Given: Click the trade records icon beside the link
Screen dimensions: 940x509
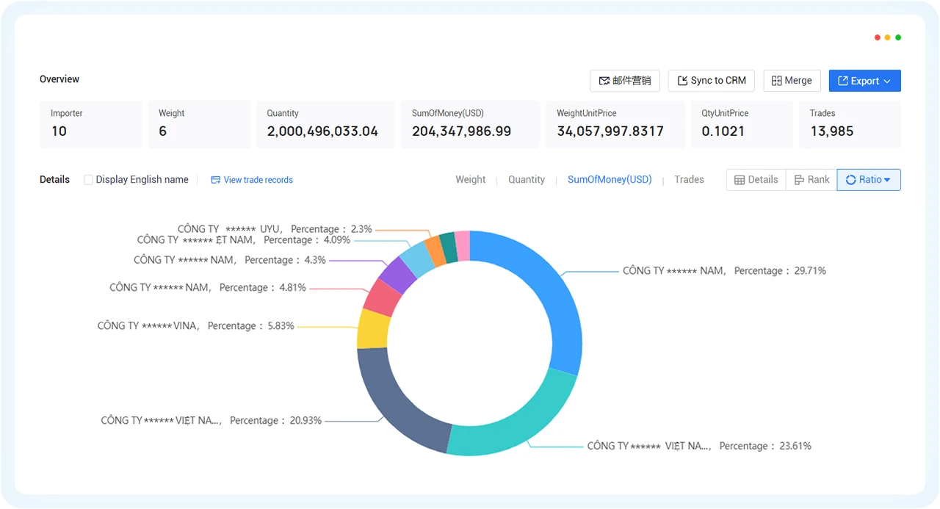Looking at the screenshot, I should (x=216, y=180).
